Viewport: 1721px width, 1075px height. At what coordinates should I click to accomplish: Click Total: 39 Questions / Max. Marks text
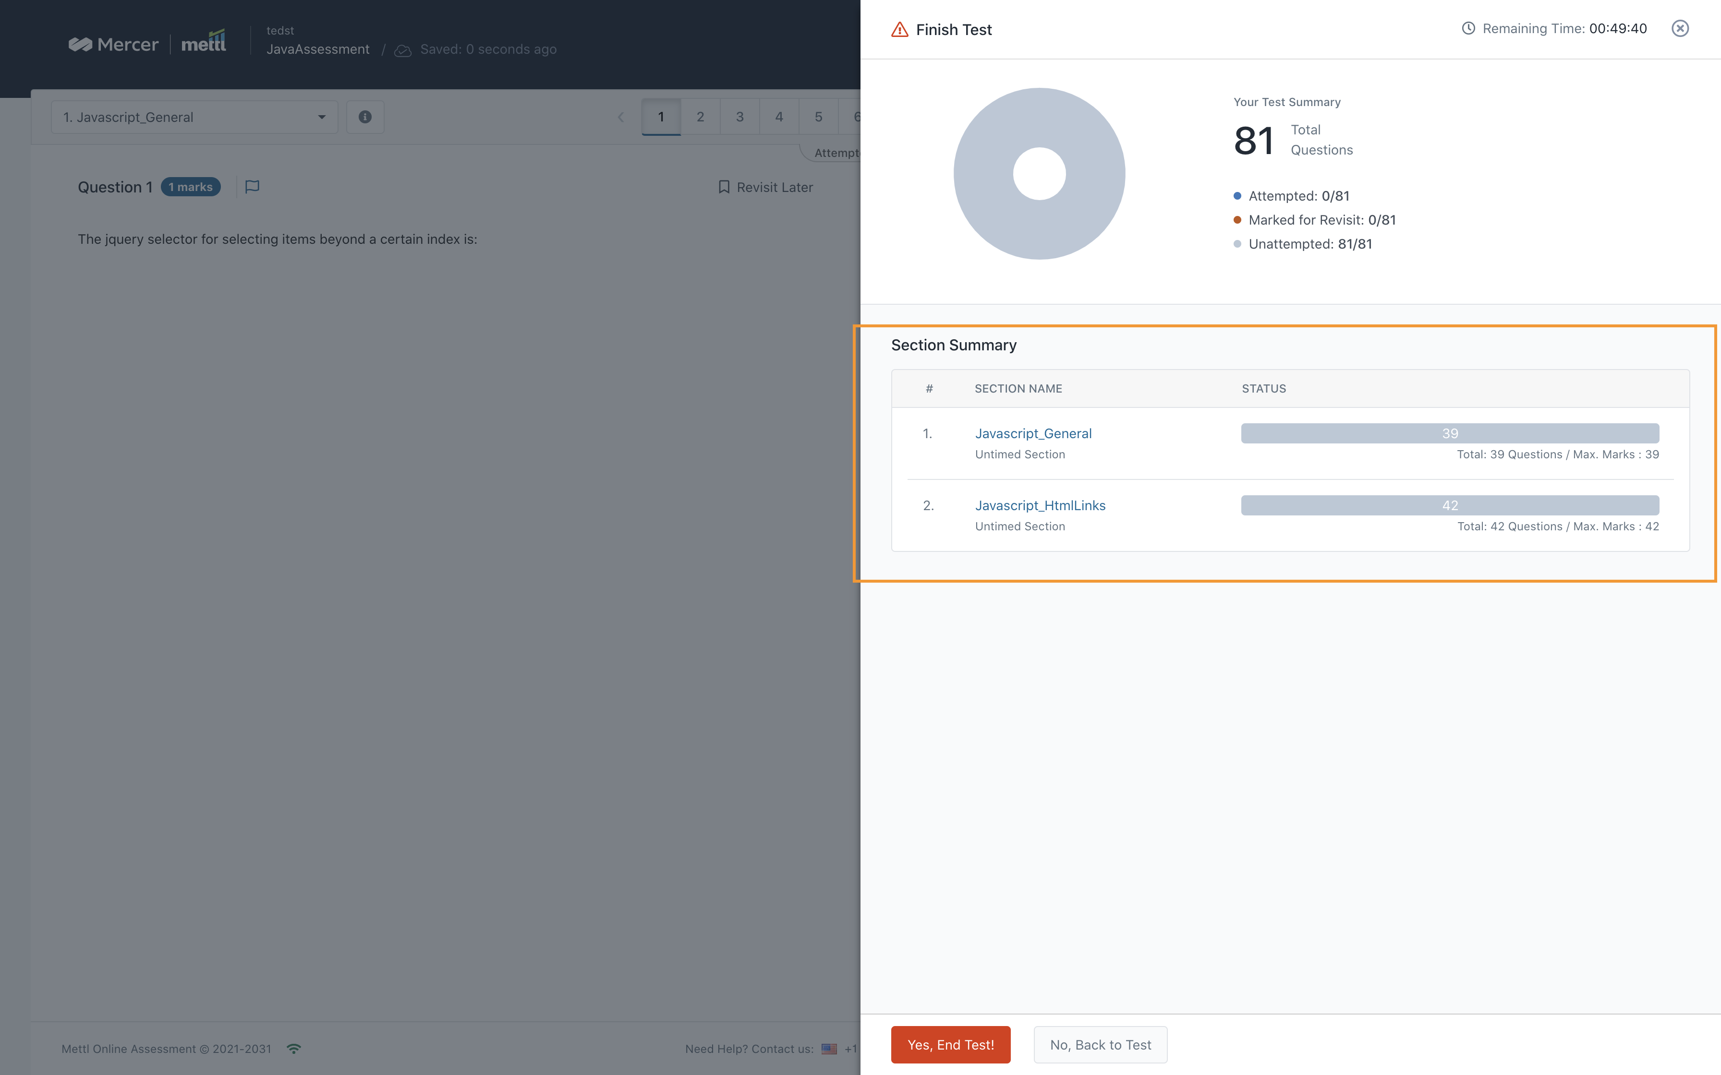(1557, 454)
